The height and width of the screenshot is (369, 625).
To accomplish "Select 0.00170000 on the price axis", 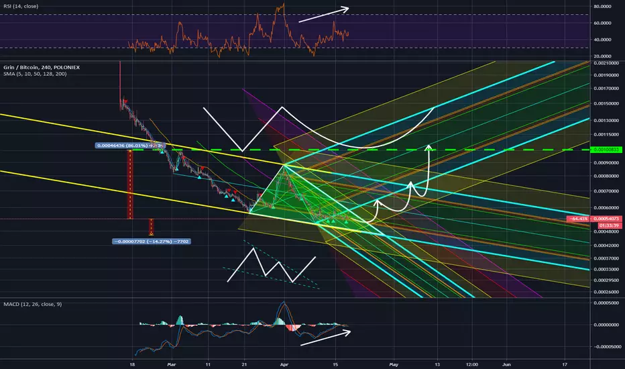I will (606, 89).
